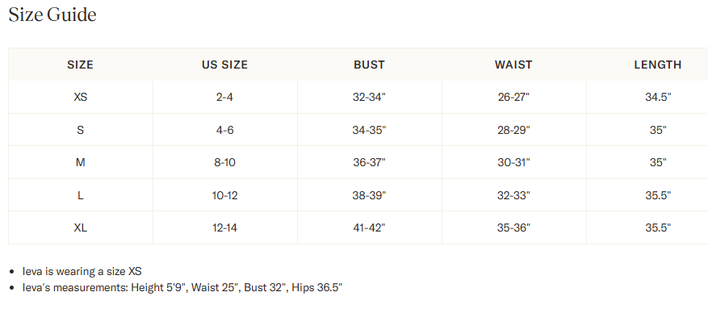The width and height of the screenshot is (708, 313).
Task: Click the LENGTH column header
Action: [x=658, y=65]
